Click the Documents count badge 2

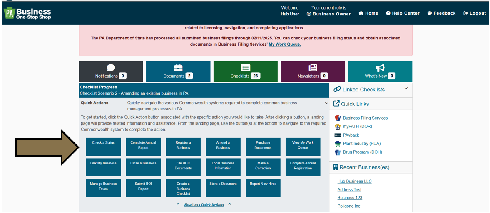189,76
